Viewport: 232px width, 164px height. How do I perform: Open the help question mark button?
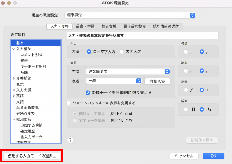pyautogui.click(x=70, y=140)
